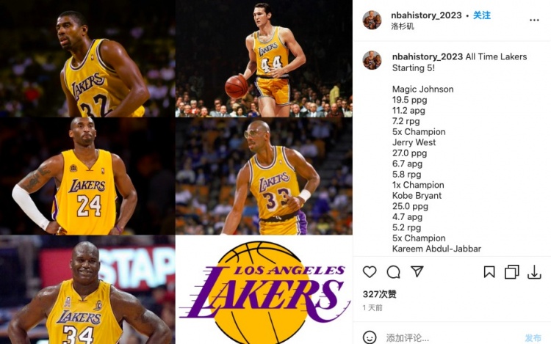Click the 关注 follow button
551x344 pixels.
(482, 15)
